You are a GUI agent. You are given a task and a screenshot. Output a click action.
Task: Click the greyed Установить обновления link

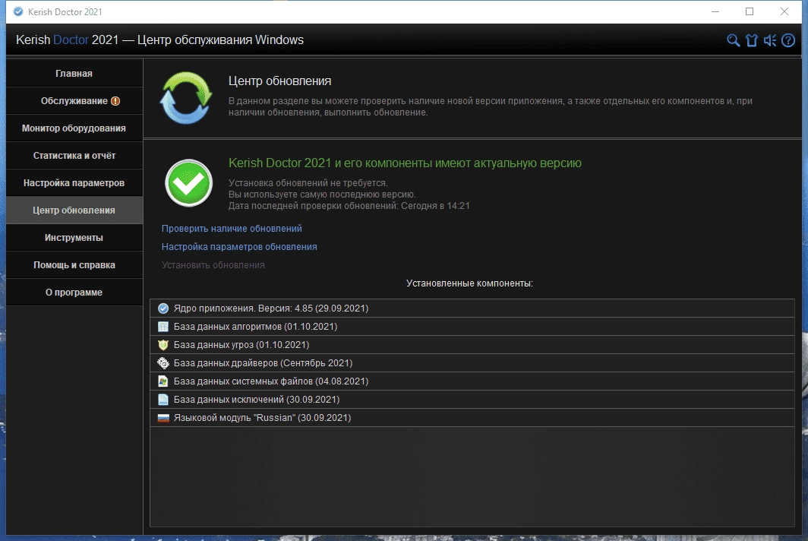[213, 265]
